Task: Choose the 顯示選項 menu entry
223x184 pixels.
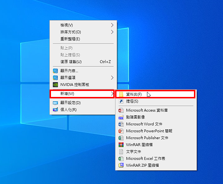Action: [83, 77]
